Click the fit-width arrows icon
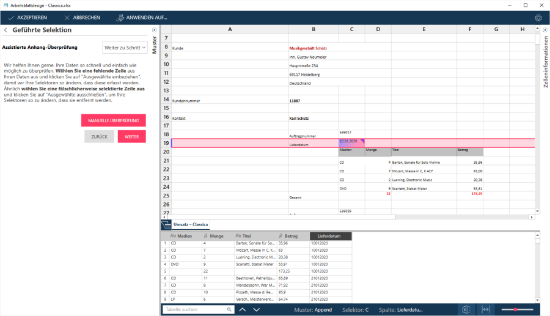 coord(485,309)
